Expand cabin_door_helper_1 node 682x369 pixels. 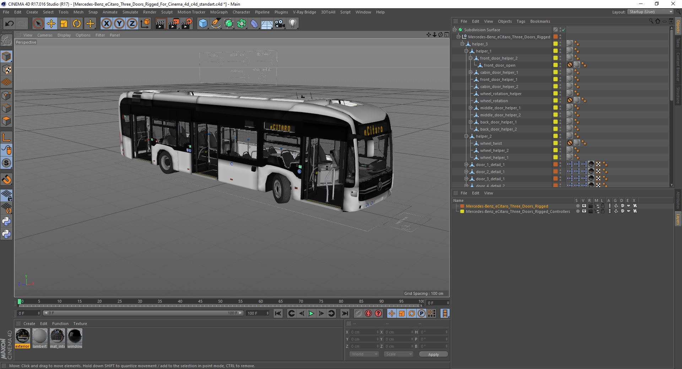471,72
